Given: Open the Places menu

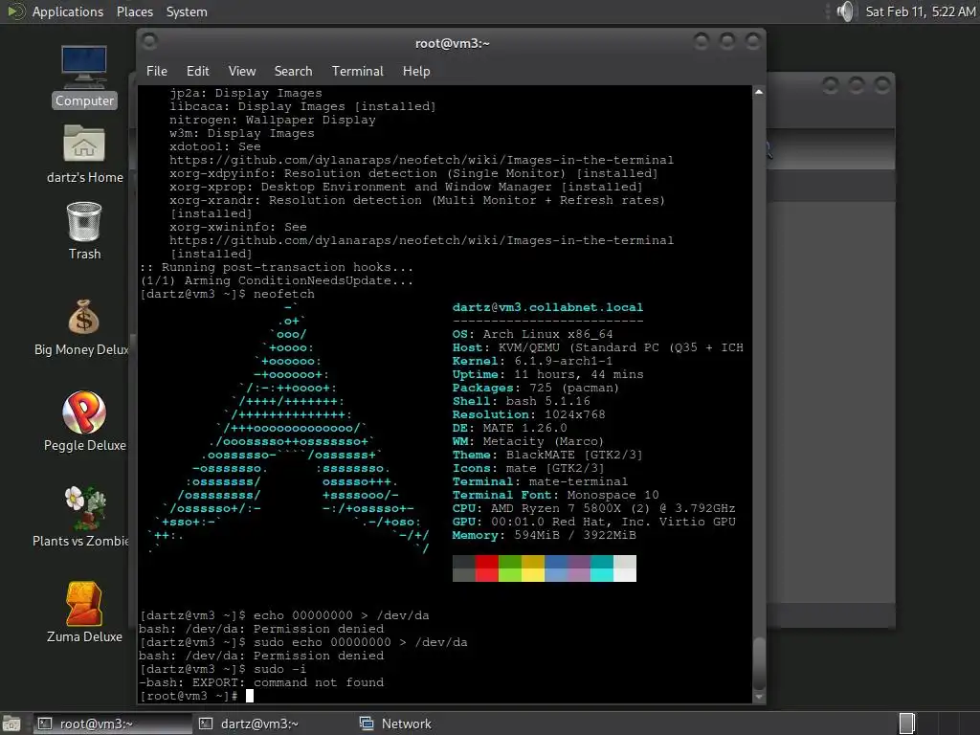Looking at the screenshot, I should (134, 11).
